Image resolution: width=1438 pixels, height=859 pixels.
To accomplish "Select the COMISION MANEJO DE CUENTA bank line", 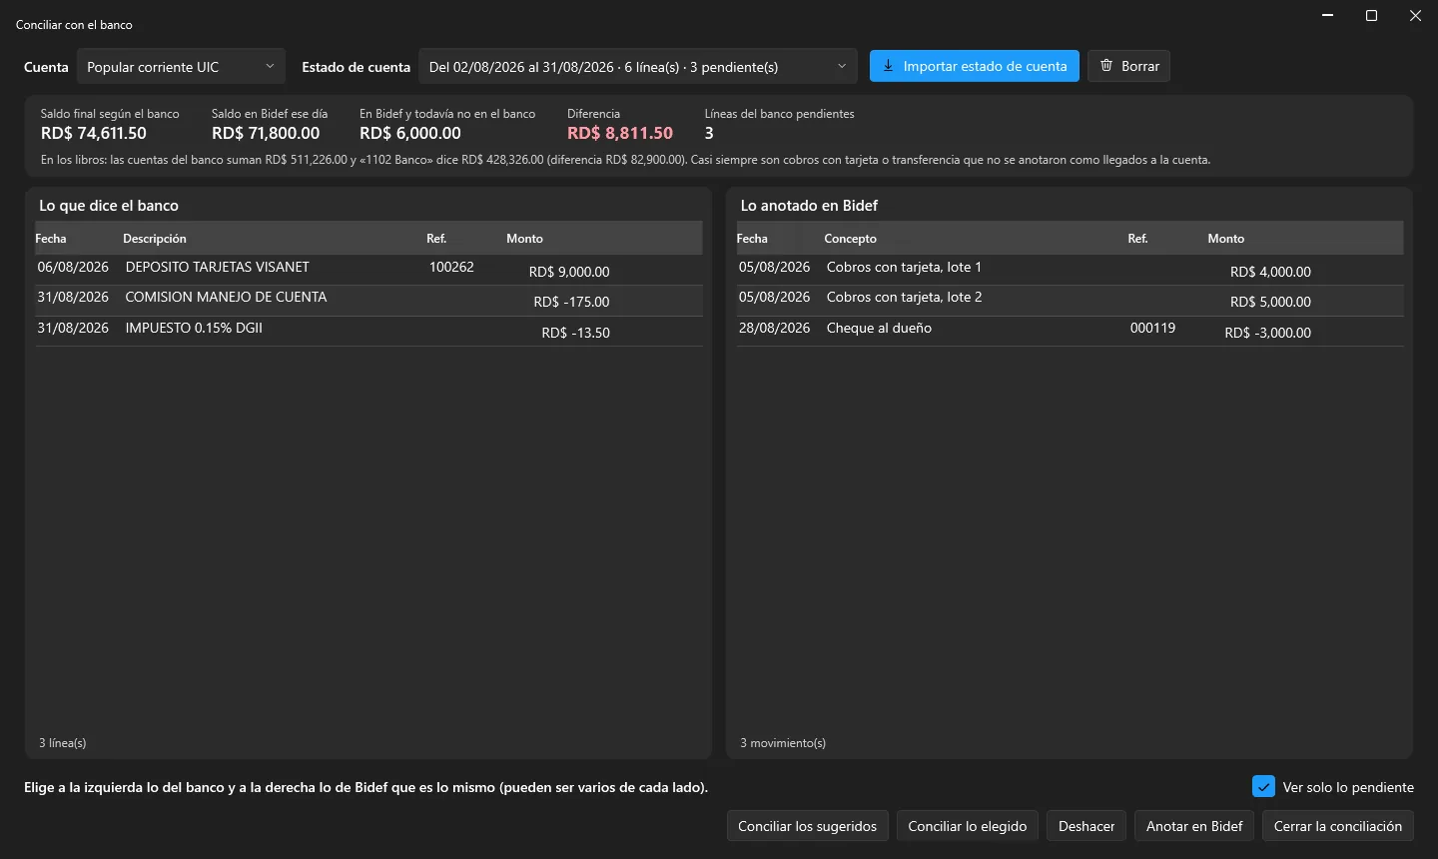I will [368, 301].
